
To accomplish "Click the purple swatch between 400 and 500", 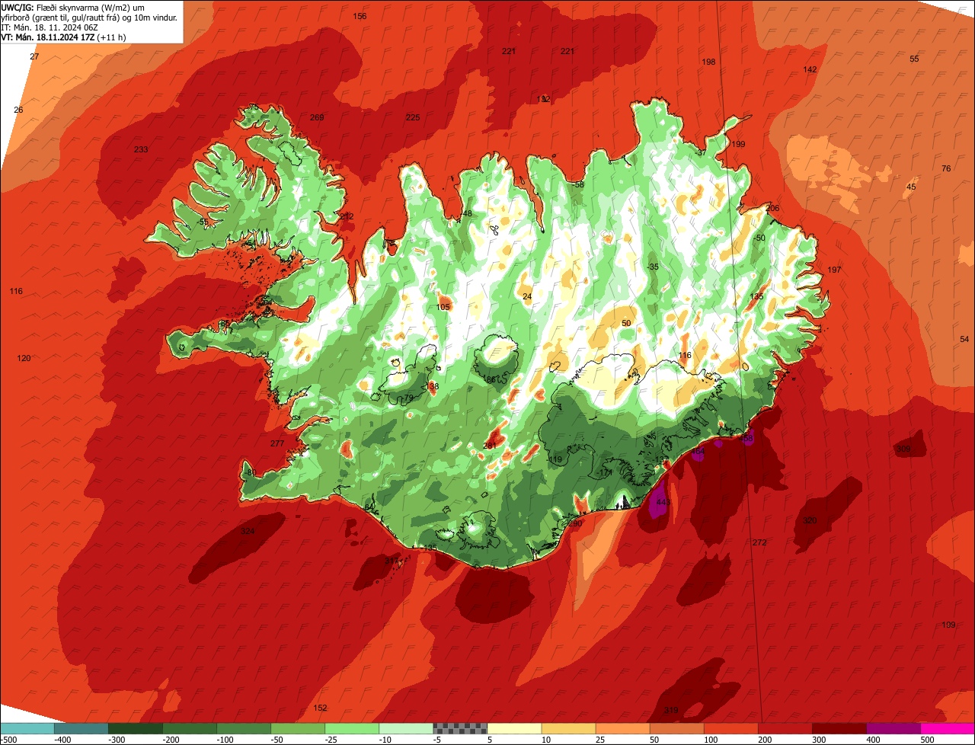I will click(x=893, y=728).
